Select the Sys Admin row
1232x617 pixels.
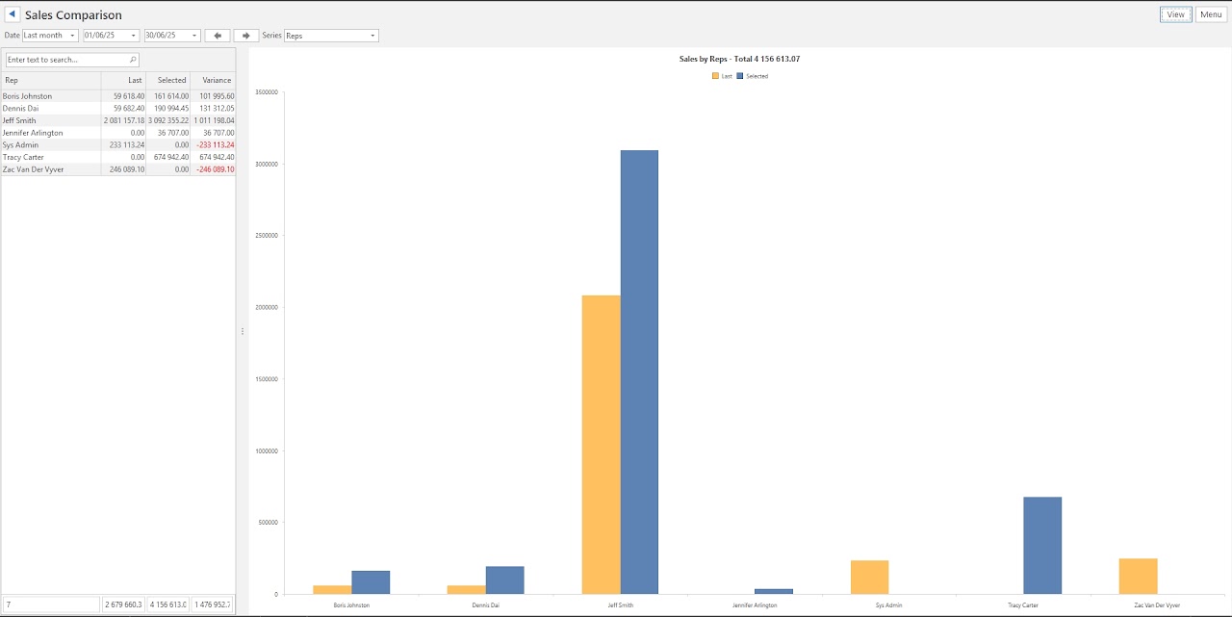[x=117, y=144]
